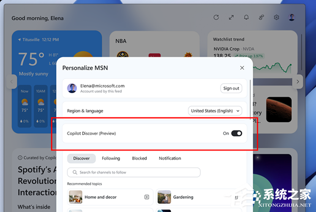Click the Elena@microsoft.com account email
The height and width of the screenshot is (212, 316).
click(102, 86)
